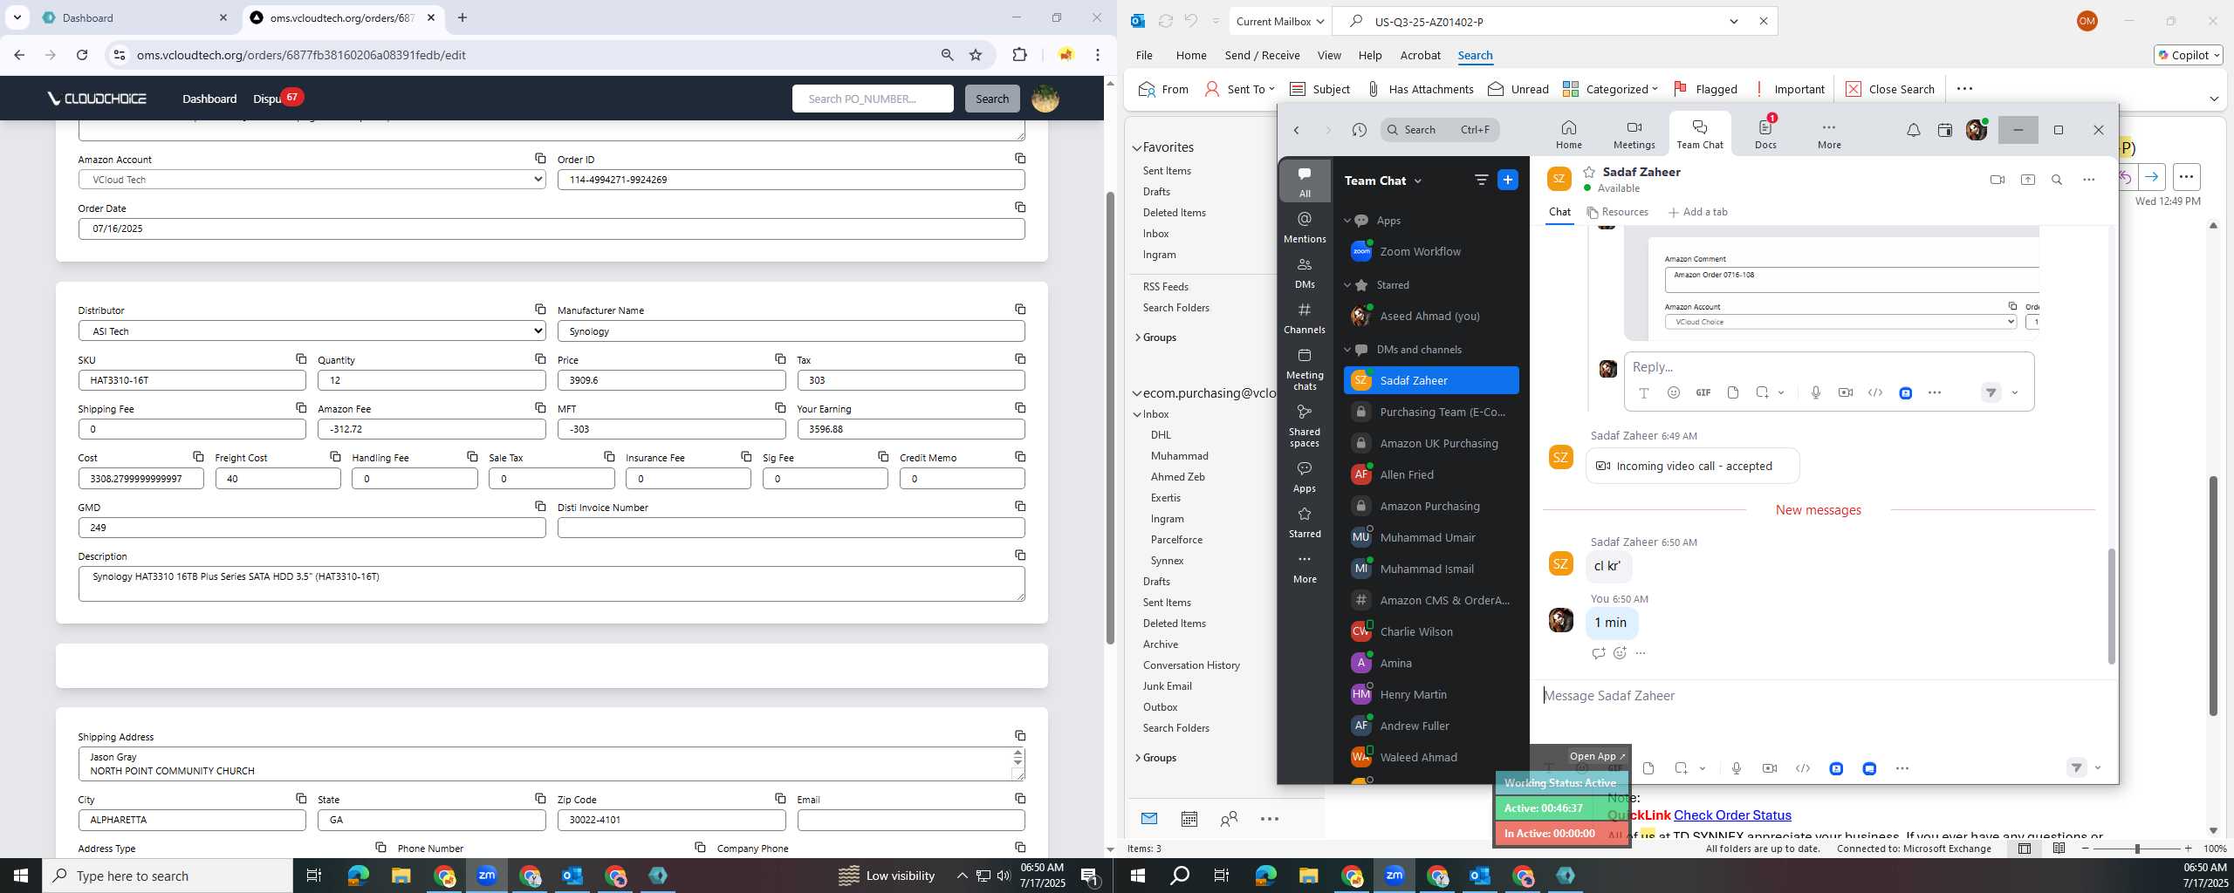Collapse the Starred section in Zoom

(1347, 285)
